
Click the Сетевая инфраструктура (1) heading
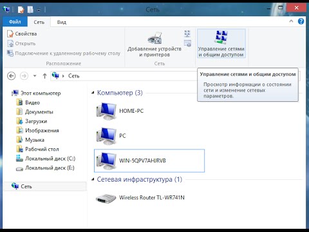coord(140,179)
